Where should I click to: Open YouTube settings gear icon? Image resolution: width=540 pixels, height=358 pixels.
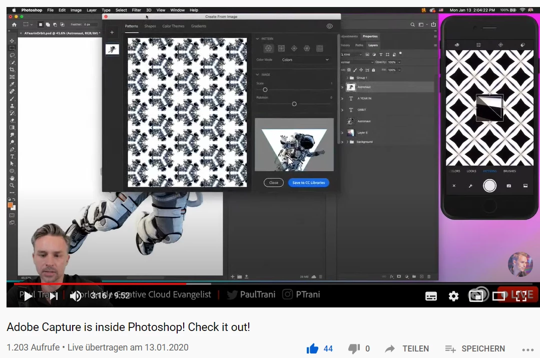[453, 296]
